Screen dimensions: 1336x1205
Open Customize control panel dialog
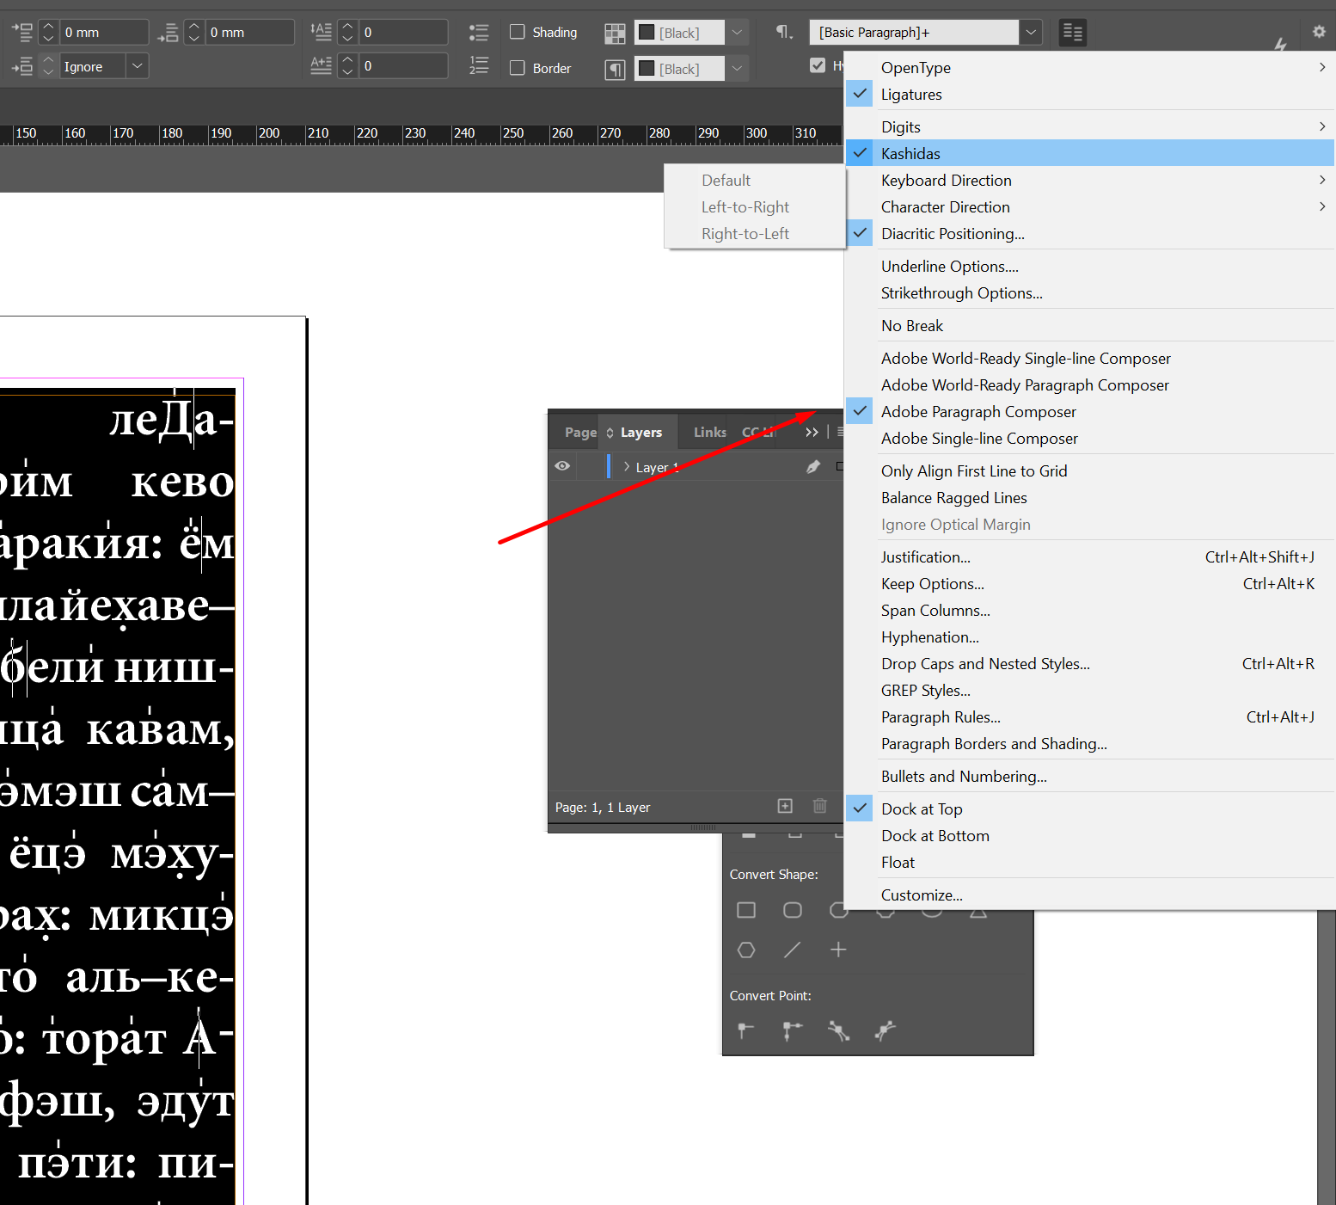click(1090, 895)
